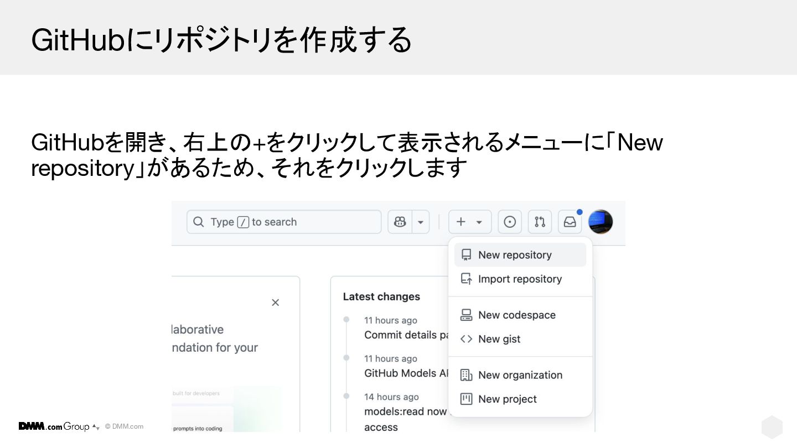Screen dimensions: 797x448
Task: Click the import icon beside Import repository
Action: click(467, 279)
